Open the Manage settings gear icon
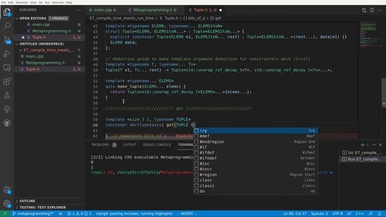 click(x=7, y=204)
